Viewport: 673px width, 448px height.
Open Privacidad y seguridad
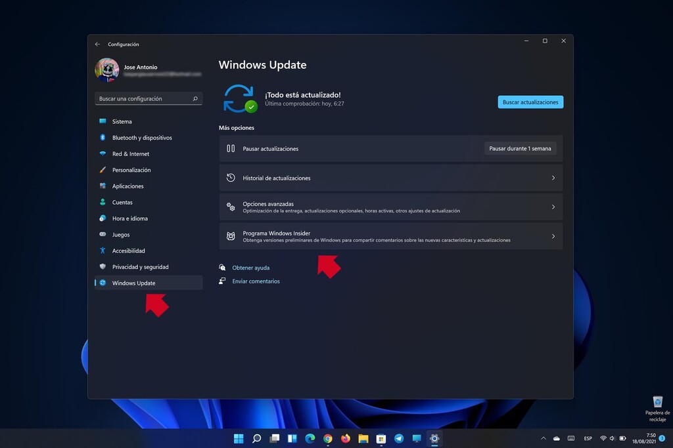149,267
